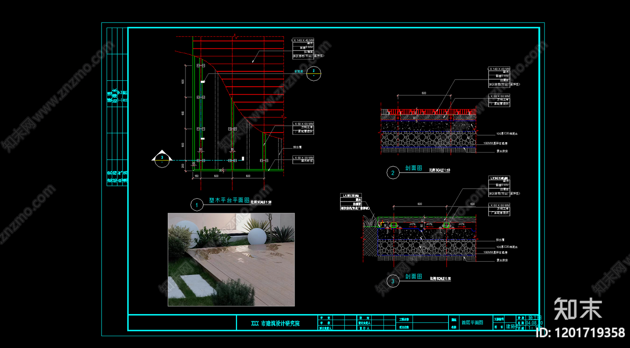Click the 150 dimension below the plan
The height and width of the screenshot is (348, 630).
pos(196,176)
